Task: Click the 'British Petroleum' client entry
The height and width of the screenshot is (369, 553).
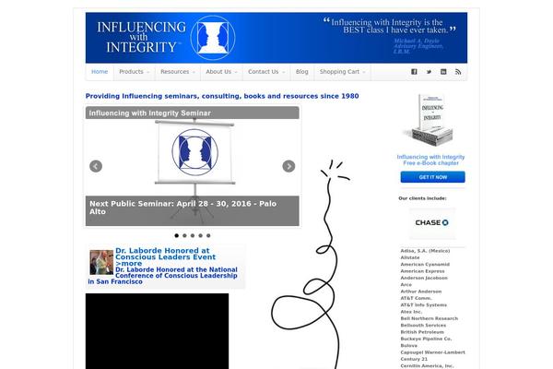Action: [422, 332]
